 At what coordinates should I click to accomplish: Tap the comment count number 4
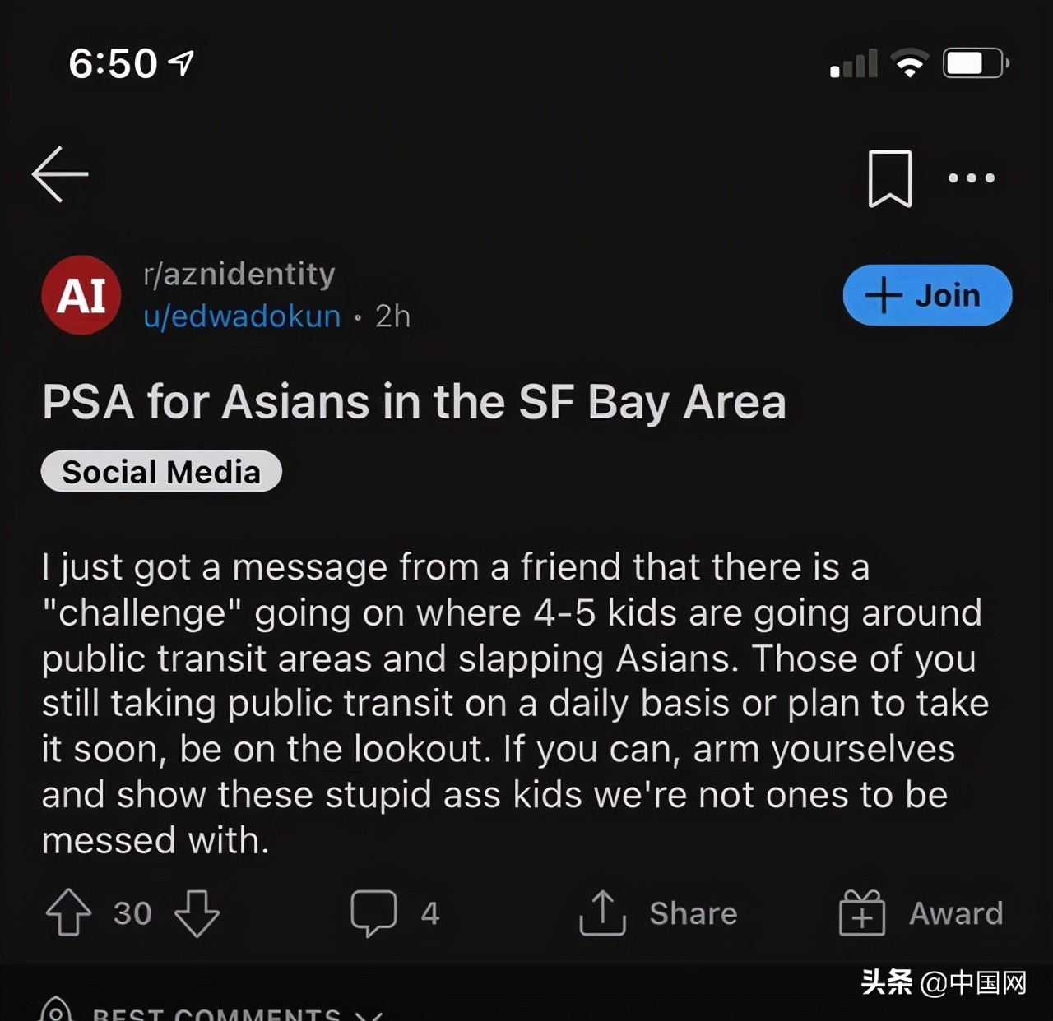[x=430, y=913]
